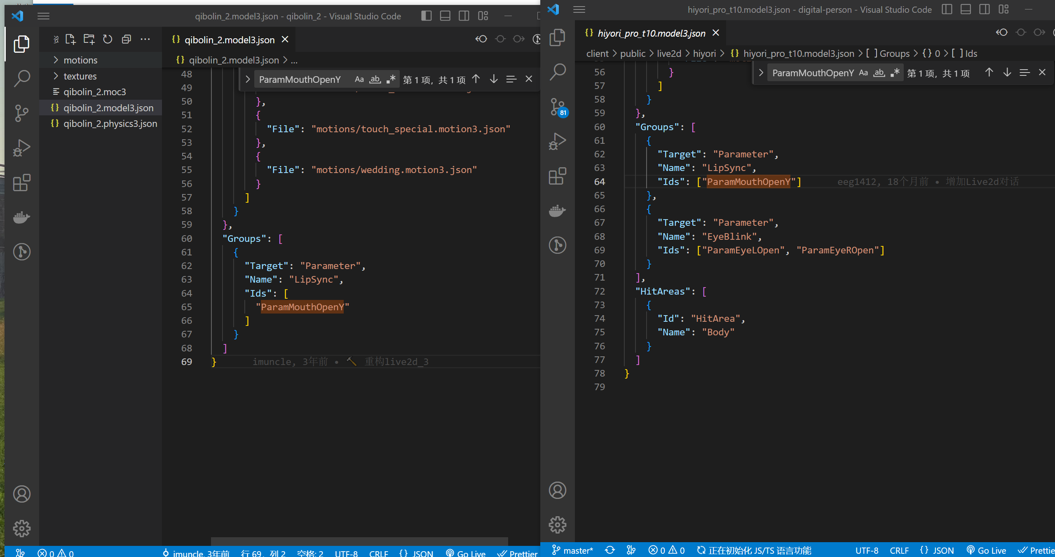Select qibolin_2.model3.json editor tab
This screenshot has width=1055, height=557.
click(x=229, y=40)
